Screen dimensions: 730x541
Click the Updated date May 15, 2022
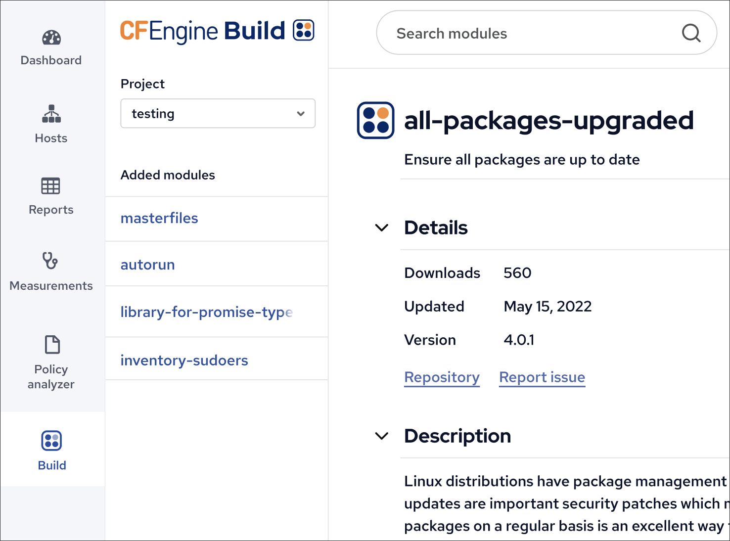coord(547,307)
